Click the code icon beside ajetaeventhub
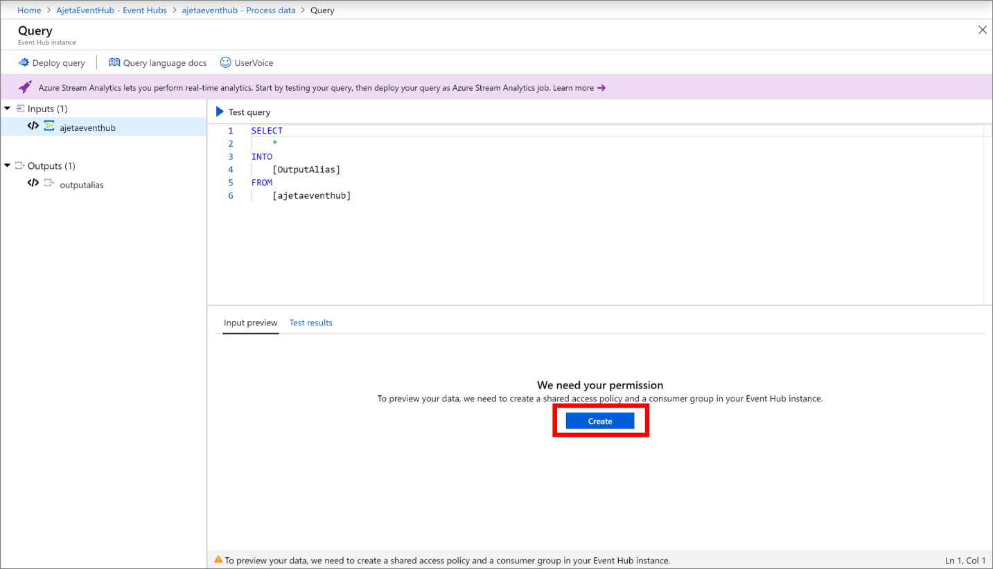Image resolution: width=993 pixels, height=569 pixels. [33, 126]
